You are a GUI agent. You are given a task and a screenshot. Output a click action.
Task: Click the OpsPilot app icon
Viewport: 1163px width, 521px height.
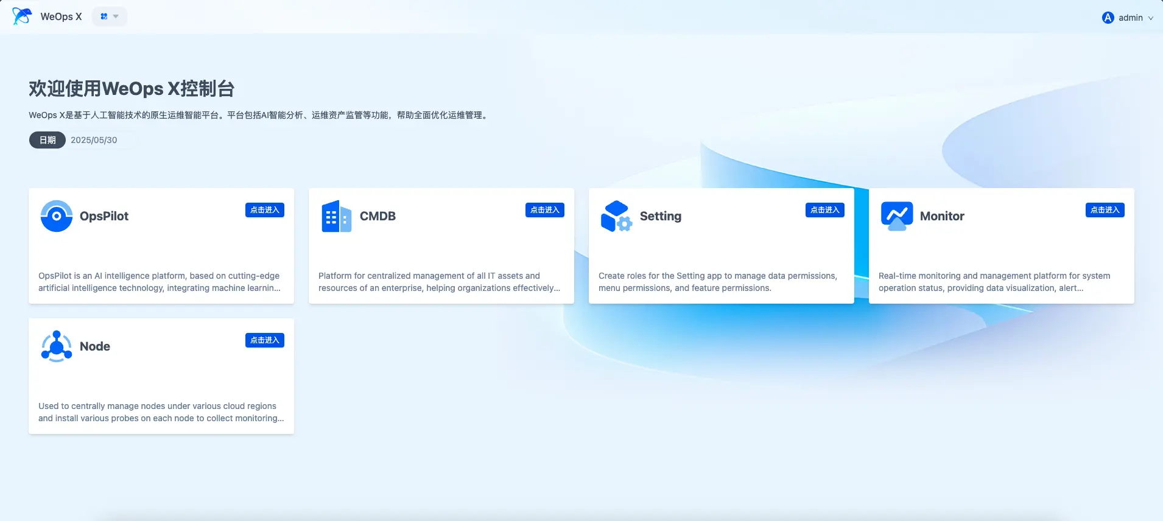57,216
